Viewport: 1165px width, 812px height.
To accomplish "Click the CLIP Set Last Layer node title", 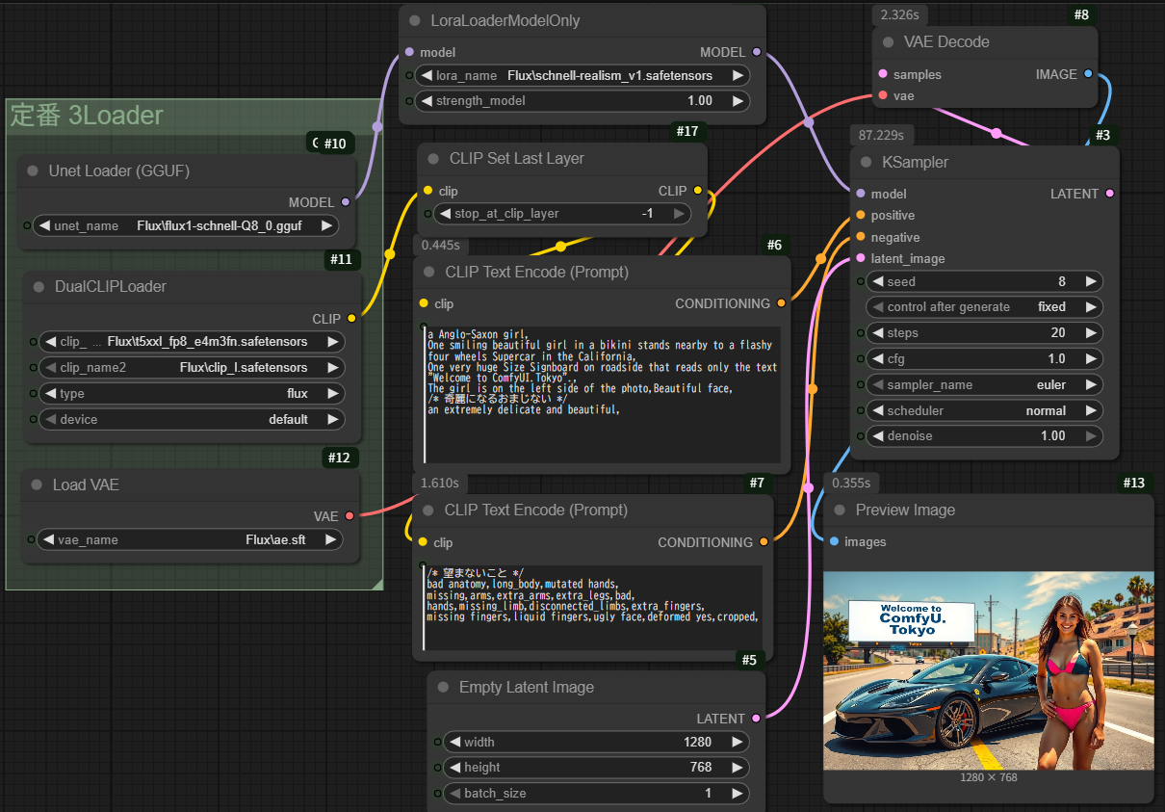I will 516,159.
